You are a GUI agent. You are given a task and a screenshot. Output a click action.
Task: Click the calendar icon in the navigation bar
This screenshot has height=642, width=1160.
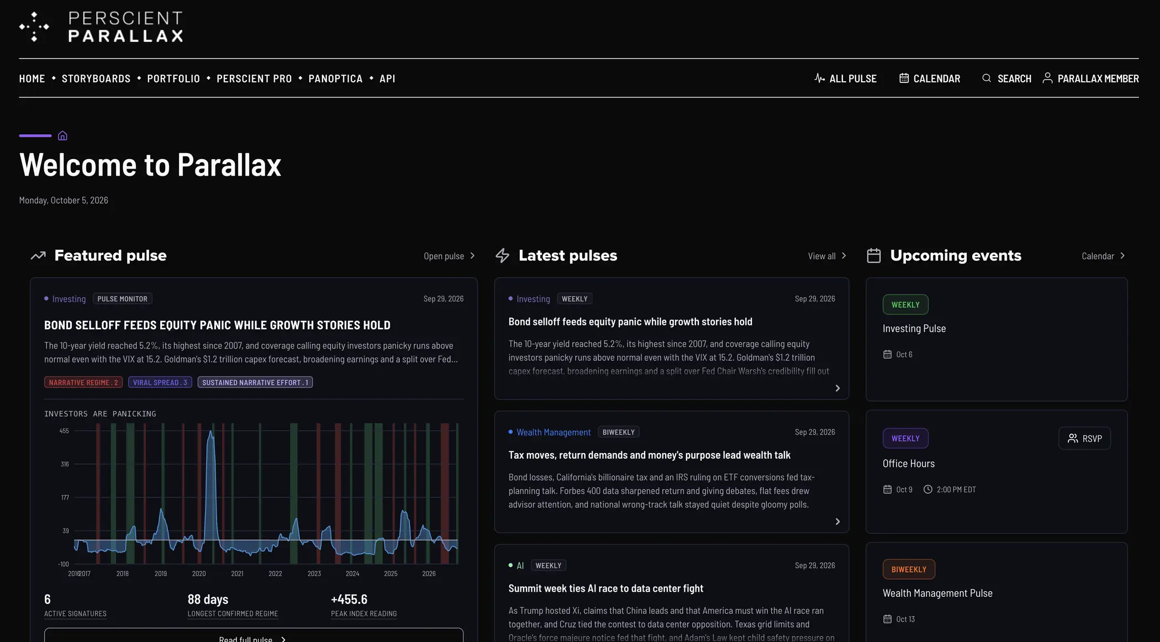pyautogui.click(x=904, y=78)
